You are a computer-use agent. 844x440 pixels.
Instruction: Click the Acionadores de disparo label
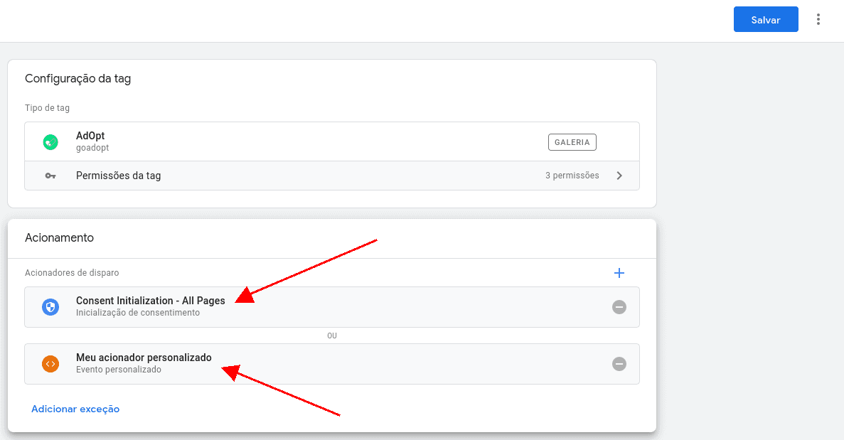coord(72,272)
